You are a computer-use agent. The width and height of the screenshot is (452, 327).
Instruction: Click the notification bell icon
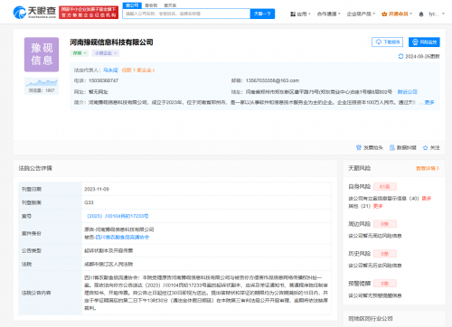(x=421, y=14)
